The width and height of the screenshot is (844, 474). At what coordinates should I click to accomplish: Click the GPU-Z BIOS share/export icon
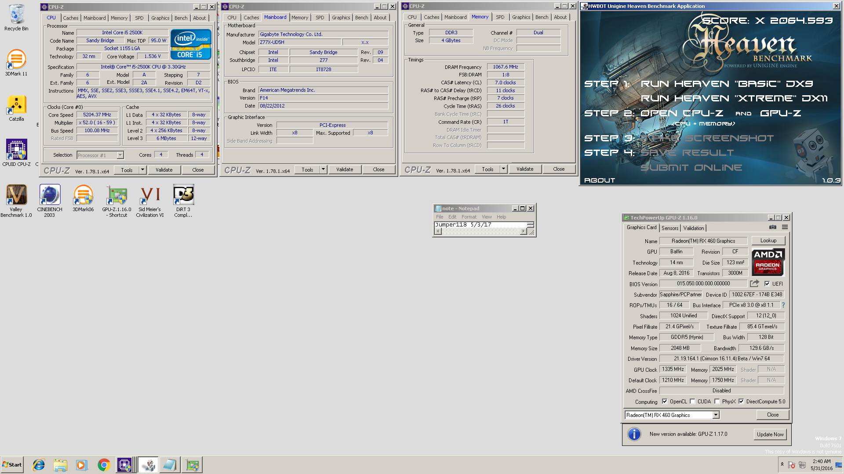[754, 284]
